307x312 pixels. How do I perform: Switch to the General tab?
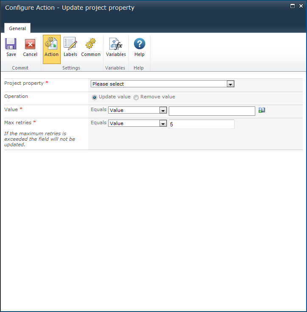[x=17, y=28]
